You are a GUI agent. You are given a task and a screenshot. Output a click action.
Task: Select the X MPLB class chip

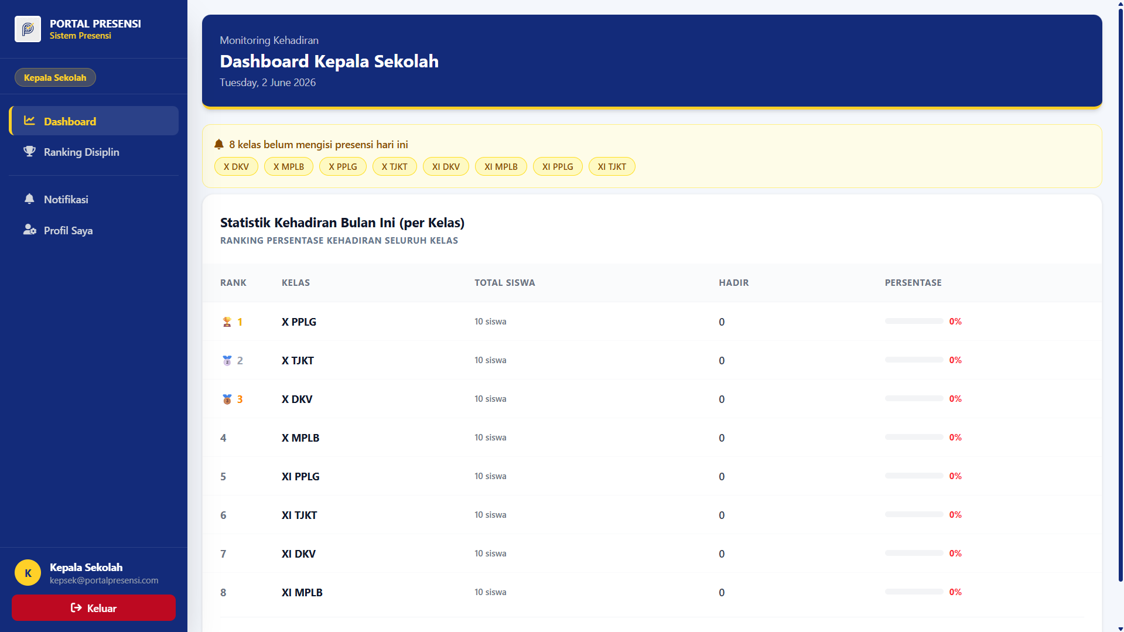pos(289,166)
